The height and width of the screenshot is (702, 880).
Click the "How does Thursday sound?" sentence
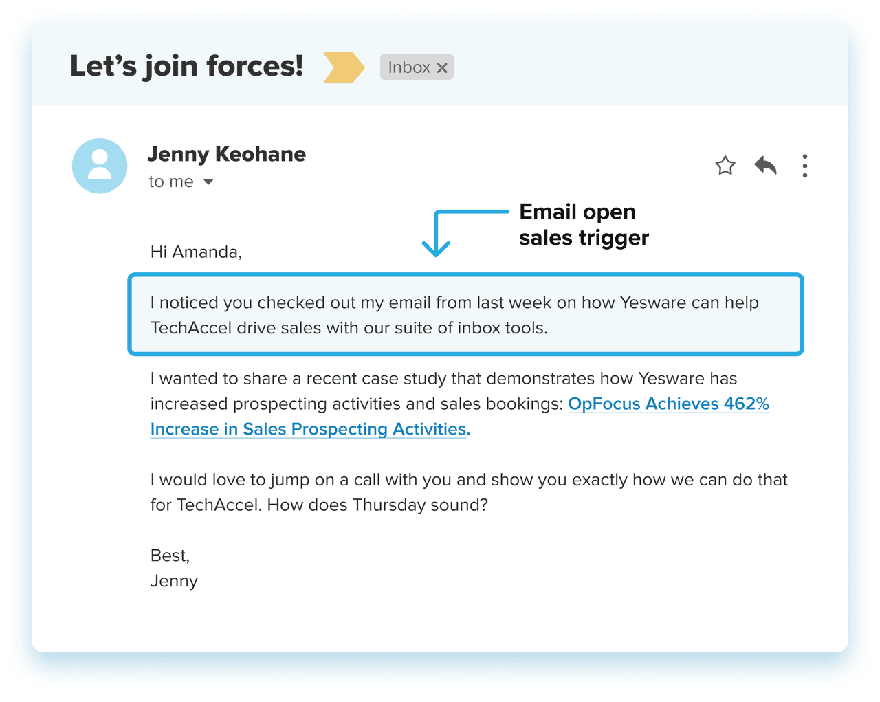(x=377, y=505)
